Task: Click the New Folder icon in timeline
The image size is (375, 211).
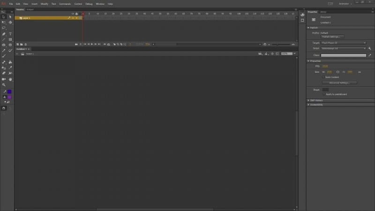Action: 22,44
